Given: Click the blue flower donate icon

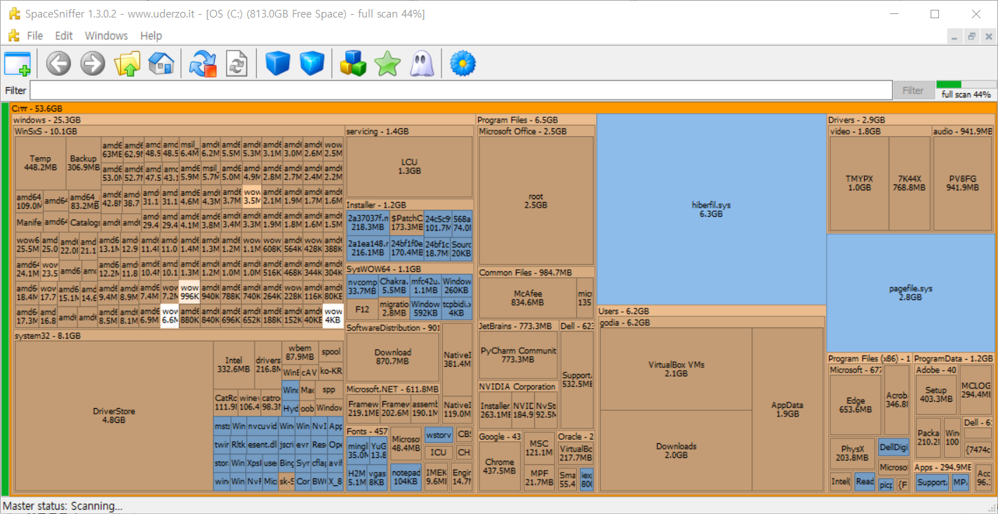Looking at the screenshot, I should [x=463, y=64].
